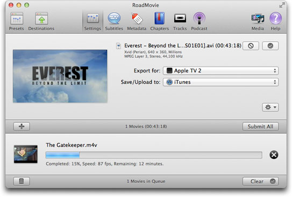Image resolution: width=292 pixels, height=197 pixels.
Task: Click the 'Xvid (Perian), 640 × 360' info text
Action: (x=153, y=52)
